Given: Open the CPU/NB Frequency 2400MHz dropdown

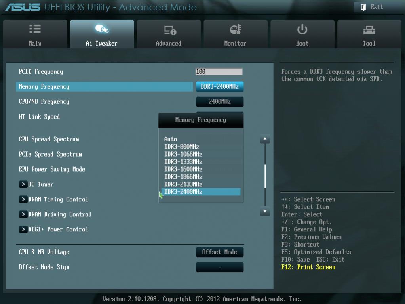Looking at the screenshot, I should (220, 101).
